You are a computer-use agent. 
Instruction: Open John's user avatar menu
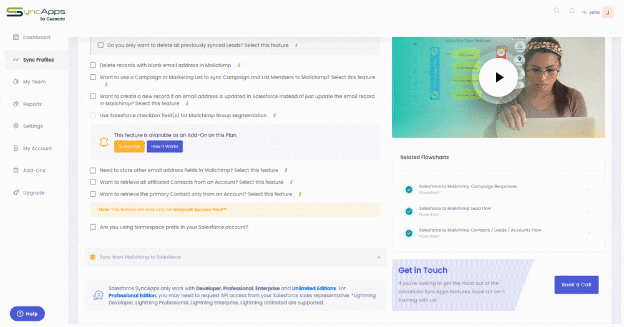608,12
